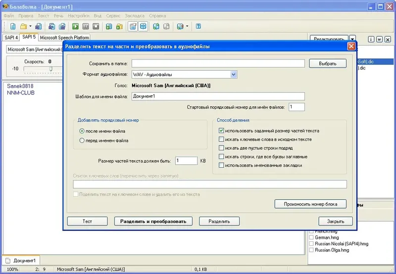Expand the arrow next to Open folder icon
Screen dimensions: 396x274
click(x=30, y=26)
